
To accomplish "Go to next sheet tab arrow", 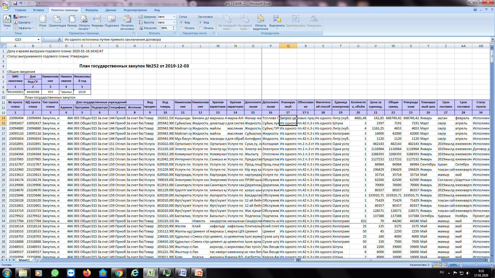I will coord(10,260).
